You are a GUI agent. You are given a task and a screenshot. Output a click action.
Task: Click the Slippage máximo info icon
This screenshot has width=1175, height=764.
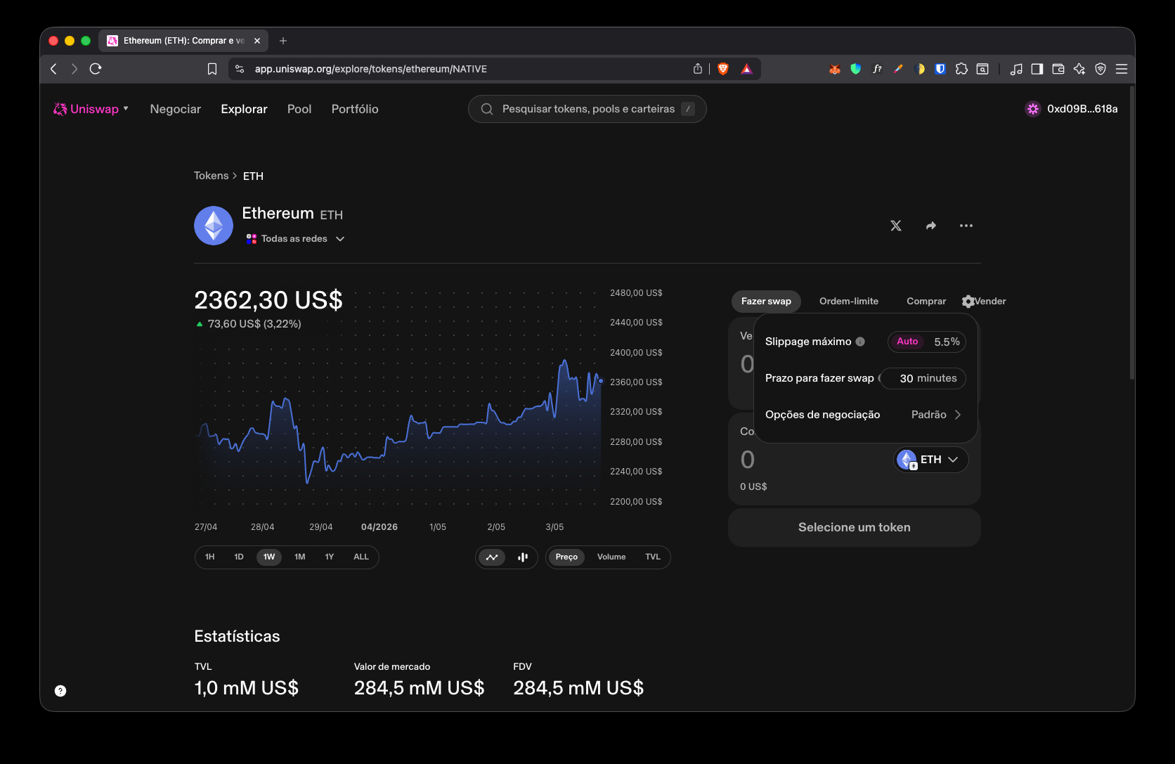click(860, 342)
